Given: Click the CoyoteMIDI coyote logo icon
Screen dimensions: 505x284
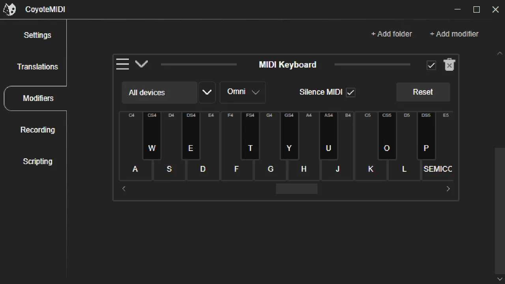Looking at the screenshot, I should (x=9, y=9).
